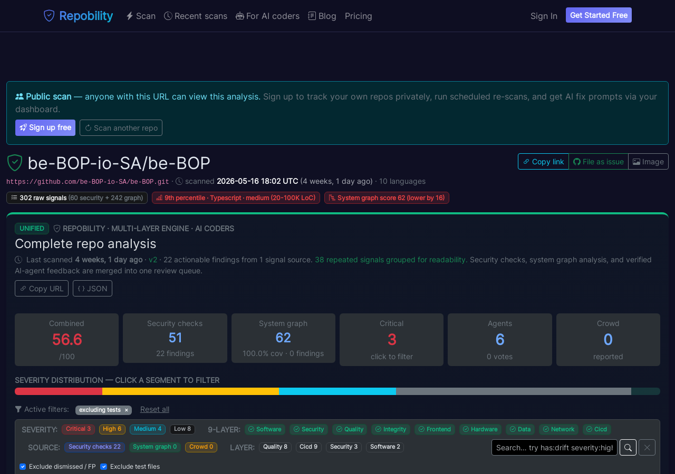This screenshot has height=474, width=675.
Task: Click Sign In
Action: 544,16
